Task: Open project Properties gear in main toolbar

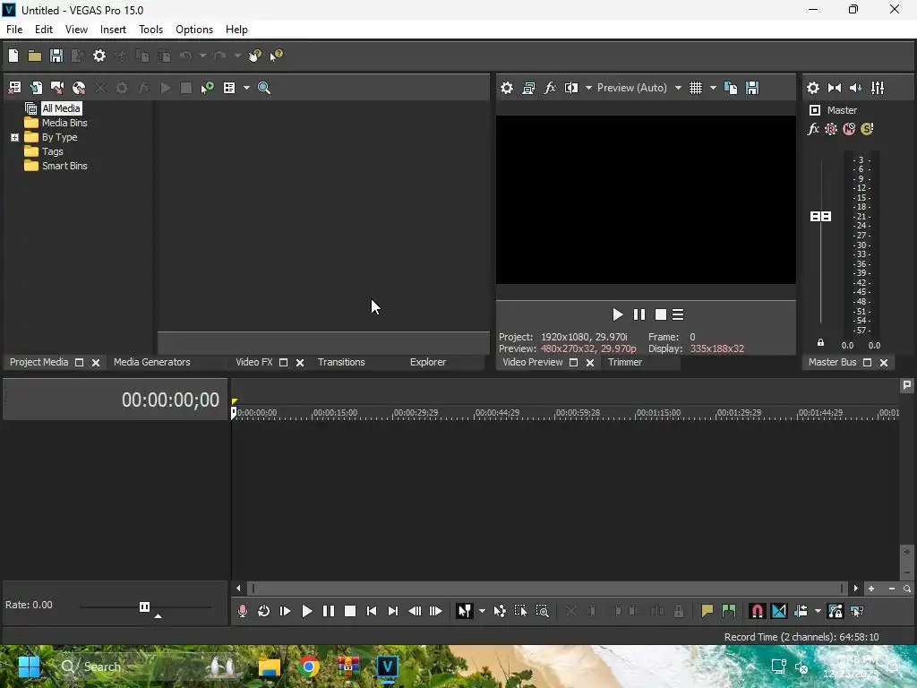Action: coord(99,56)
